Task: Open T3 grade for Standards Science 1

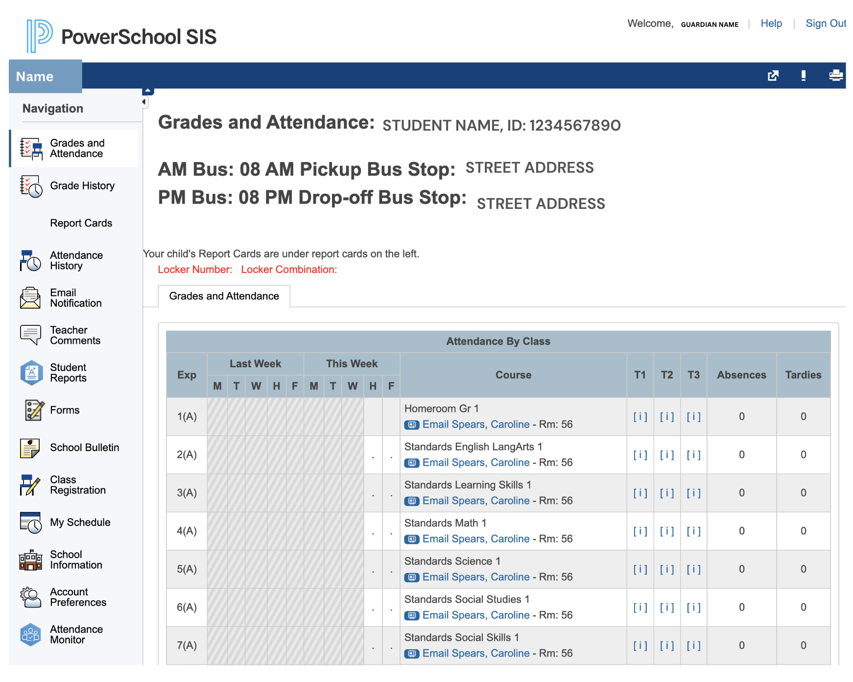Action: (693, 569)
